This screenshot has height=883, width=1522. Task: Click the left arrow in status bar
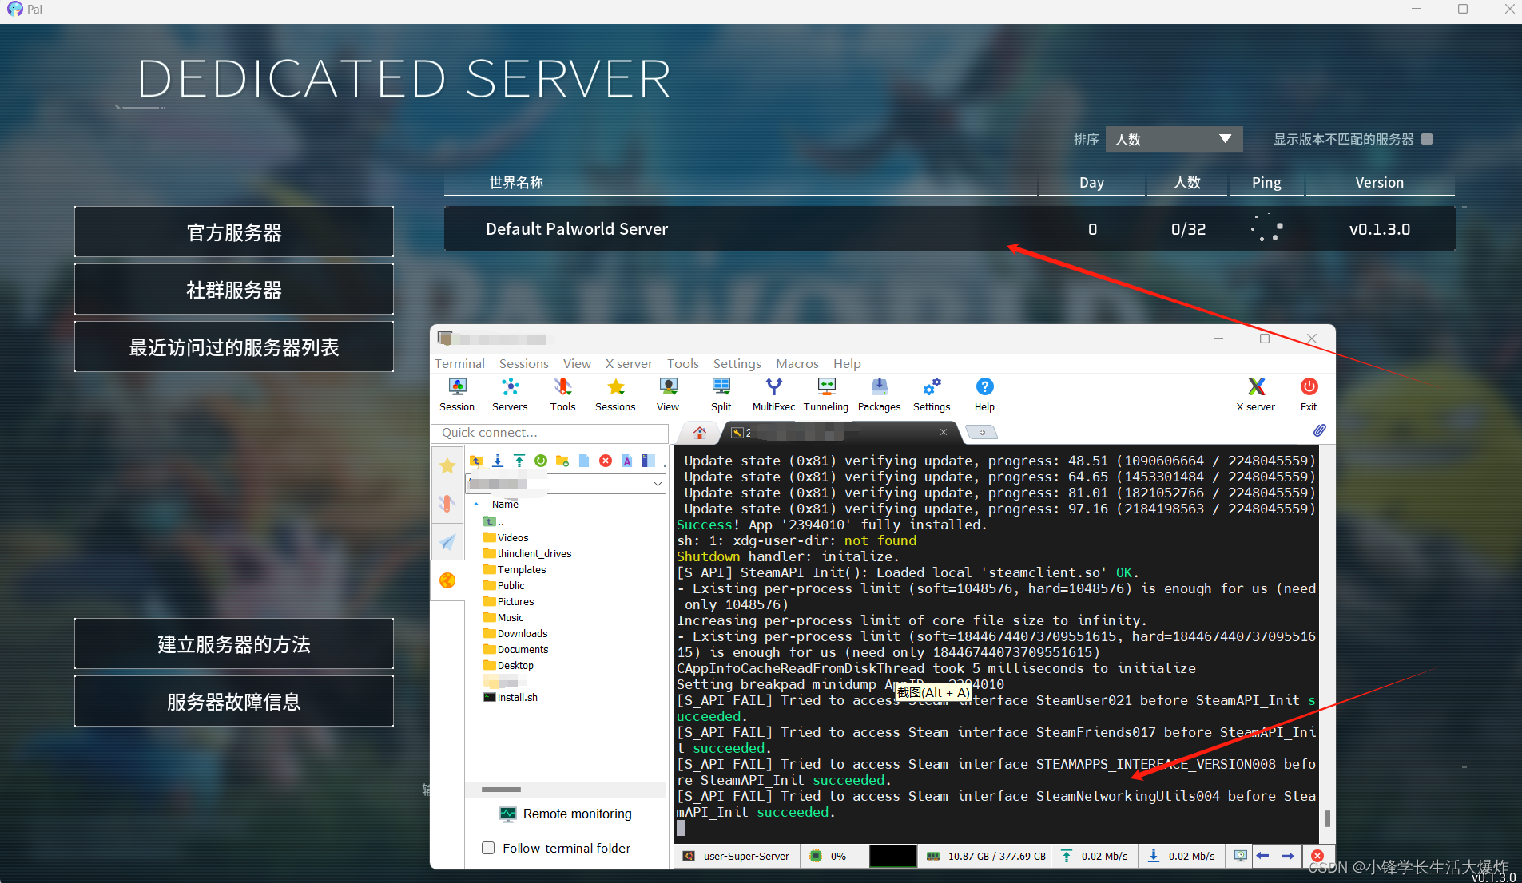[1263, 856]
